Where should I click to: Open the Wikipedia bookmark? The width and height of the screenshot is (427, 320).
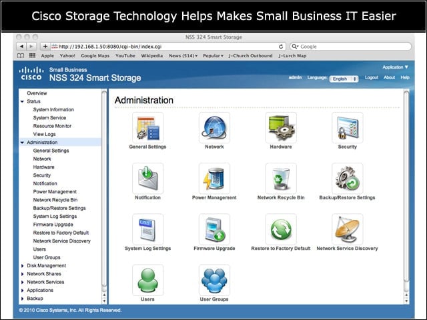point(152,56)
